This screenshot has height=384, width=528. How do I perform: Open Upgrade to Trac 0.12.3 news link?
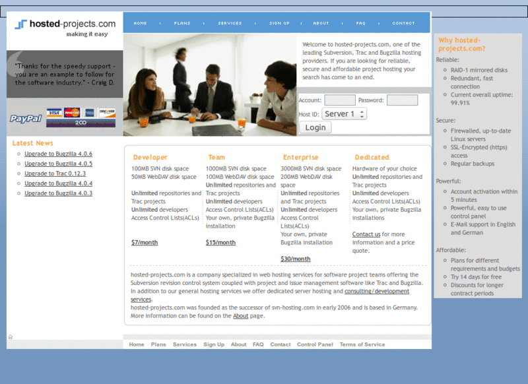click(55, 174)
